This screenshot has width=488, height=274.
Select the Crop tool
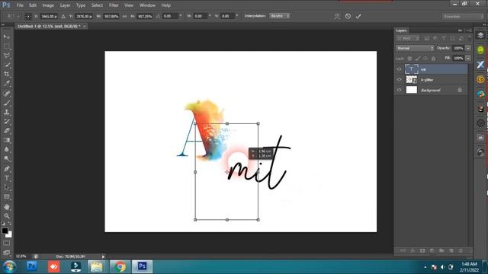(x=7, y=75)
